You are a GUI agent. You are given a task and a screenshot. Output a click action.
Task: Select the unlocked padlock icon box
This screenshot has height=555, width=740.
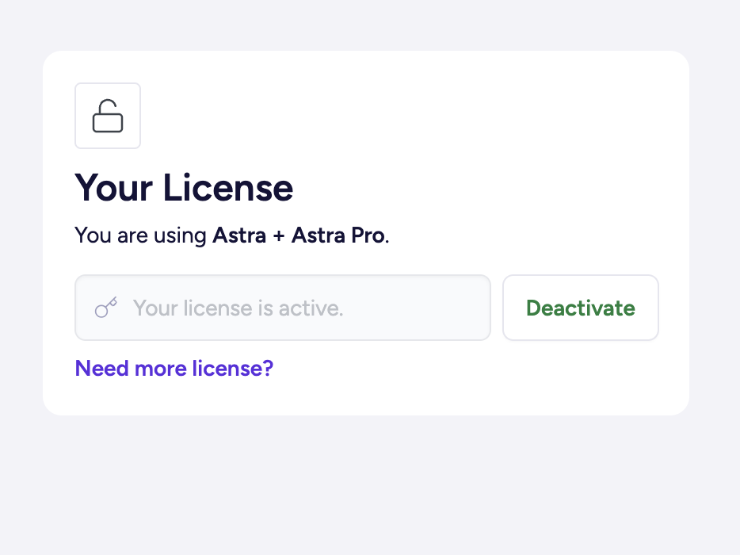[108, 116]
